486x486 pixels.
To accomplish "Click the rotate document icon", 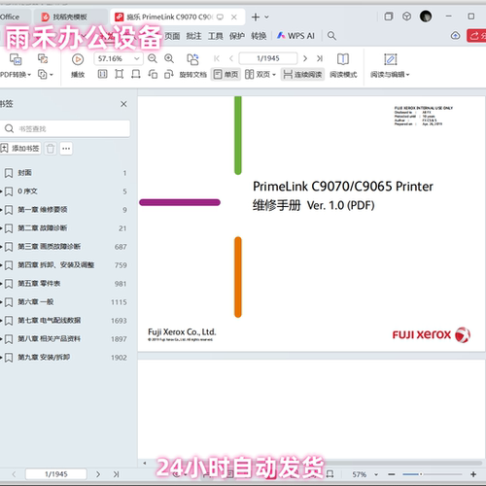I will pos(192,59).
